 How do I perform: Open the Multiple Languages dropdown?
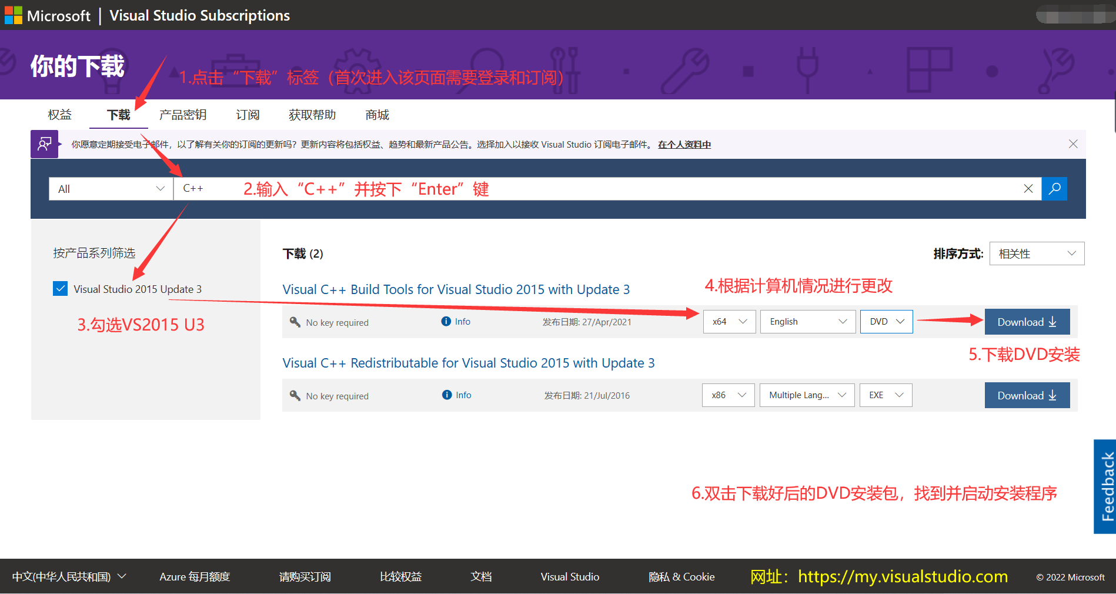pos(807,395)
